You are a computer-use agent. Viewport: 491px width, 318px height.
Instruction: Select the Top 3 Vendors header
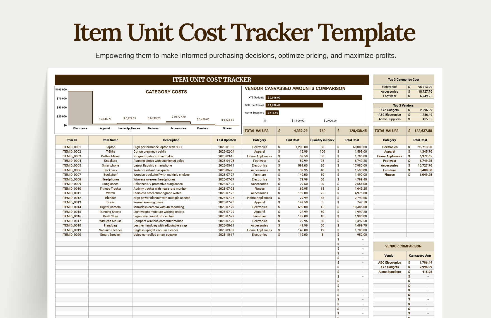(x=403, y=105)
